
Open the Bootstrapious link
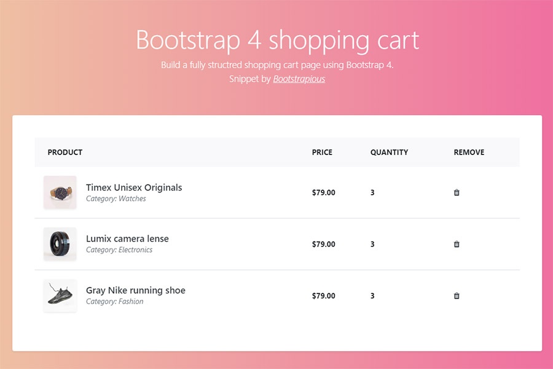click(299, 79)
